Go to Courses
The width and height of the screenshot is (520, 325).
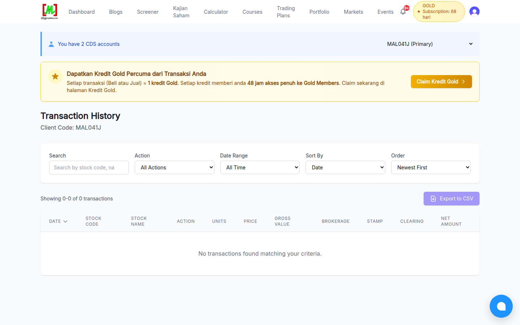[x=252, y=12]
